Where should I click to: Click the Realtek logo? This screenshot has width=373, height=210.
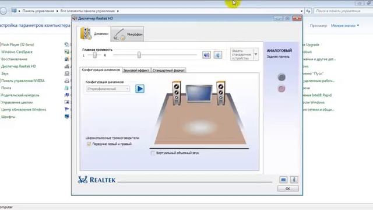(x=97, y=180)
